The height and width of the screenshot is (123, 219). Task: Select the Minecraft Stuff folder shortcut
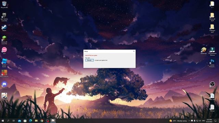pos(212,17)
